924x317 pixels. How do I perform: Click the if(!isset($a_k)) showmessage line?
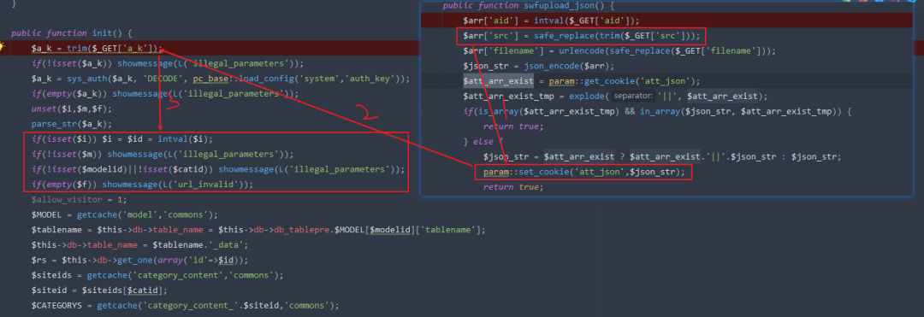(168, 63)
